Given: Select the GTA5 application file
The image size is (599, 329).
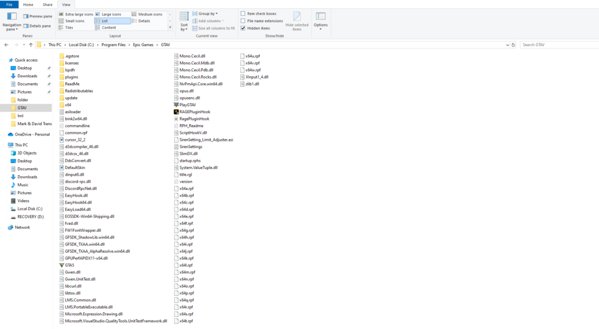Looking at the screenshot, I should 67,265.
